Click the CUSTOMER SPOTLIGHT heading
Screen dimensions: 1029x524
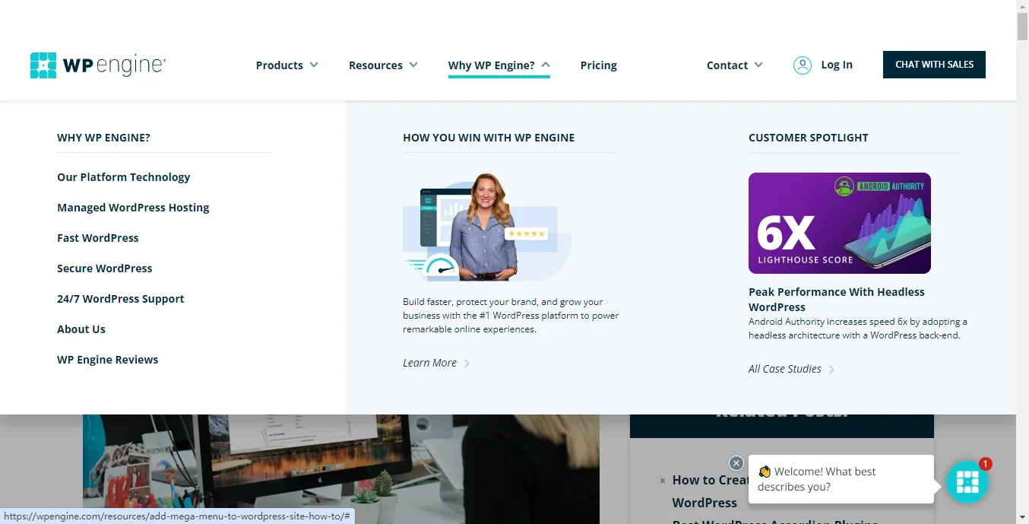click(x=809, y=138)
